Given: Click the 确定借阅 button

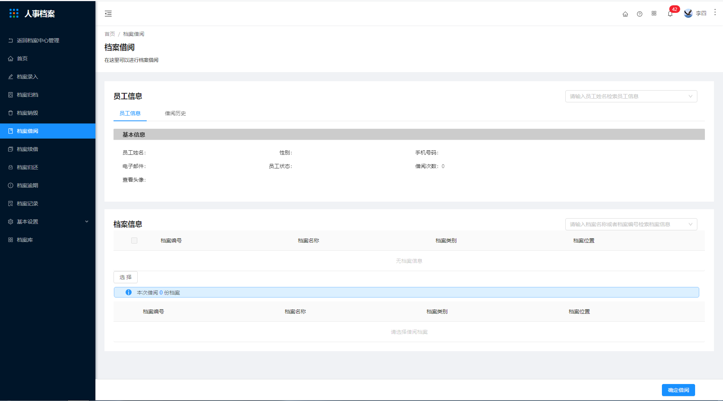Looking at the screenshot, I should tap(678, 390).
